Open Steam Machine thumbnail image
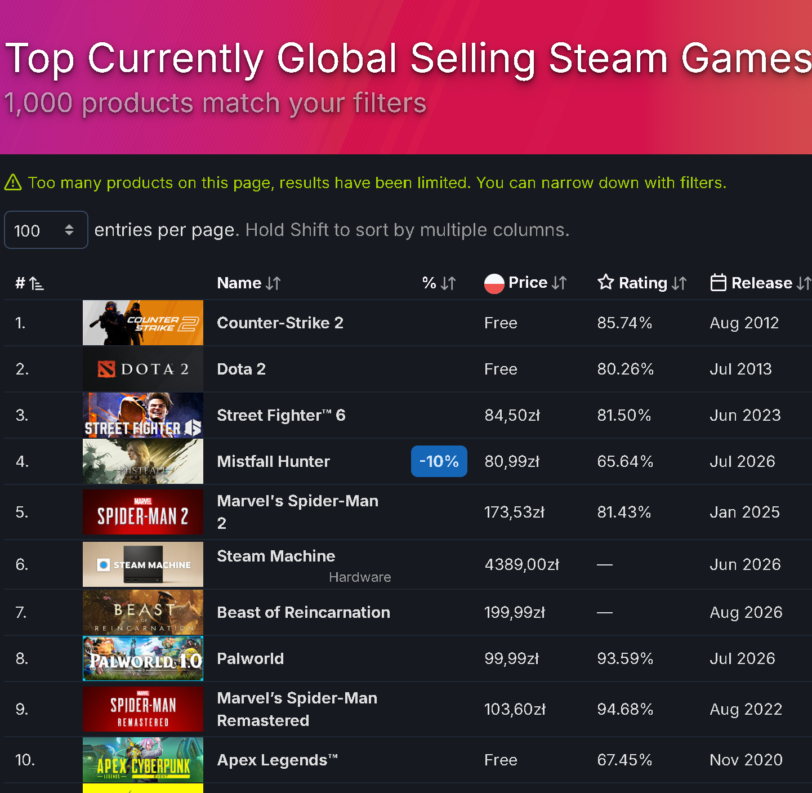The image size is (812, 793). pyautogui.click(x=143, y=564)
